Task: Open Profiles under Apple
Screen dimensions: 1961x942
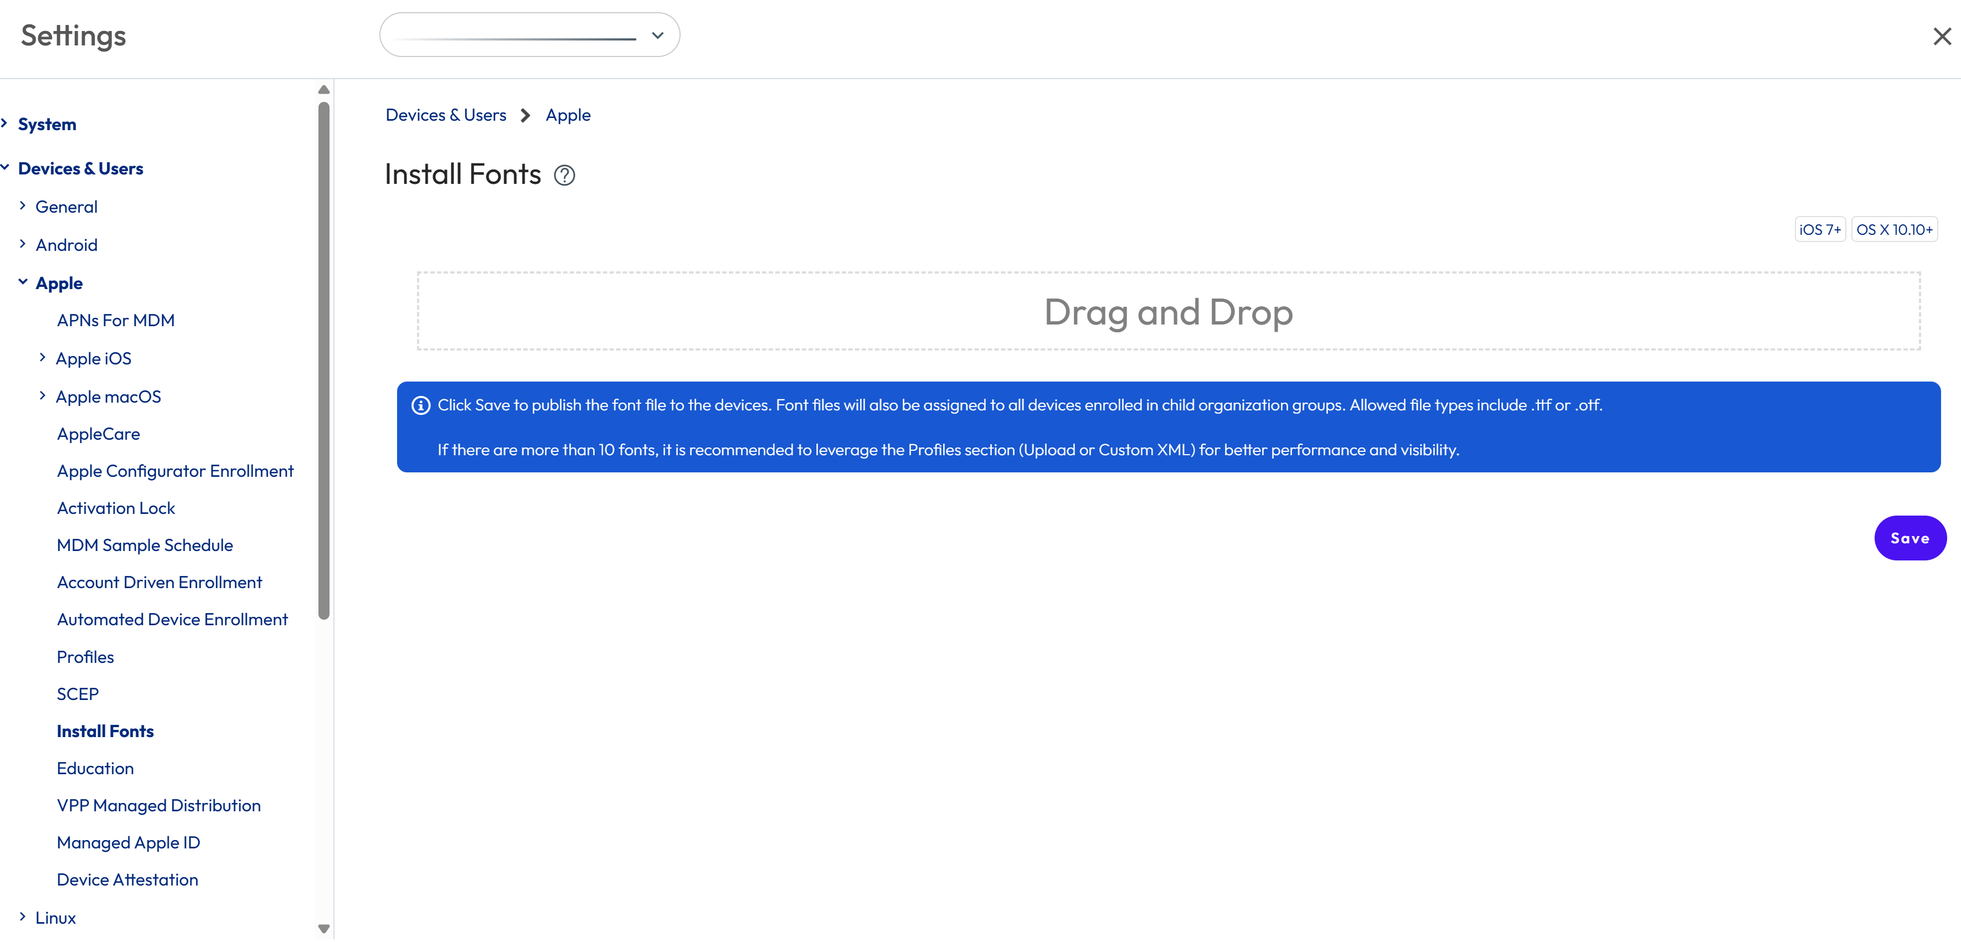Action: [x=85, y=657]
